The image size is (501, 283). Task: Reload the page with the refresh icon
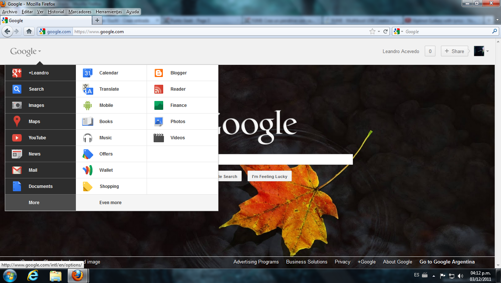[386, 31]
